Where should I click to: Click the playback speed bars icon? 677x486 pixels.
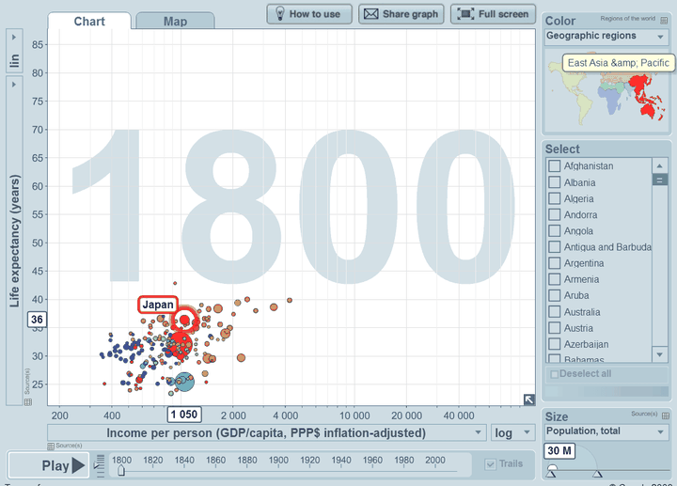click(x=100, y=465)
